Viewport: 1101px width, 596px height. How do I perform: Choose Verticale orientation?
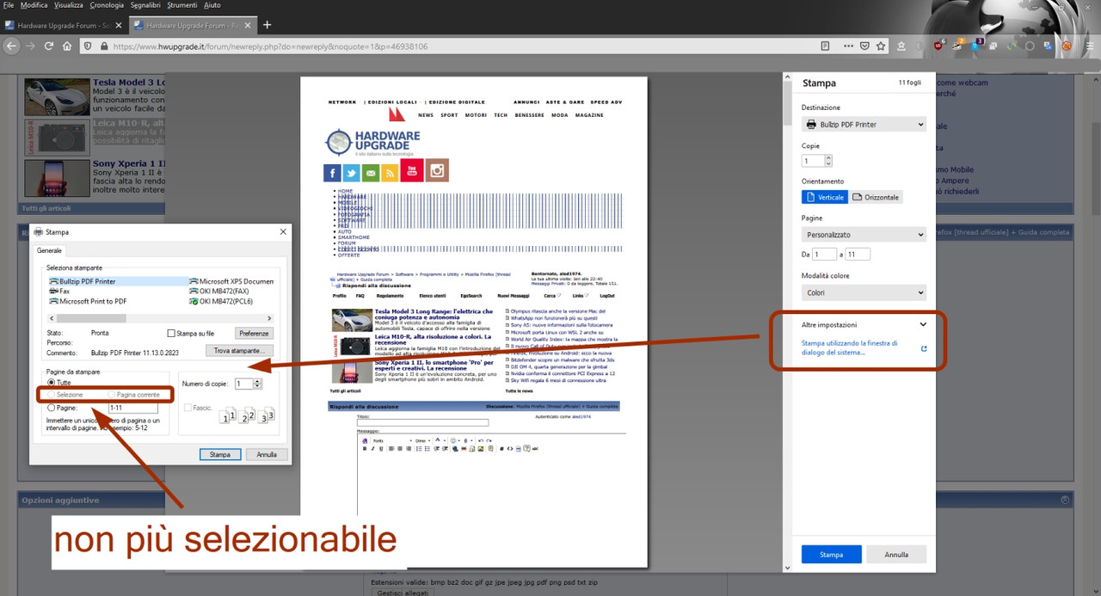pyautogui.click(x=825, y=197)
